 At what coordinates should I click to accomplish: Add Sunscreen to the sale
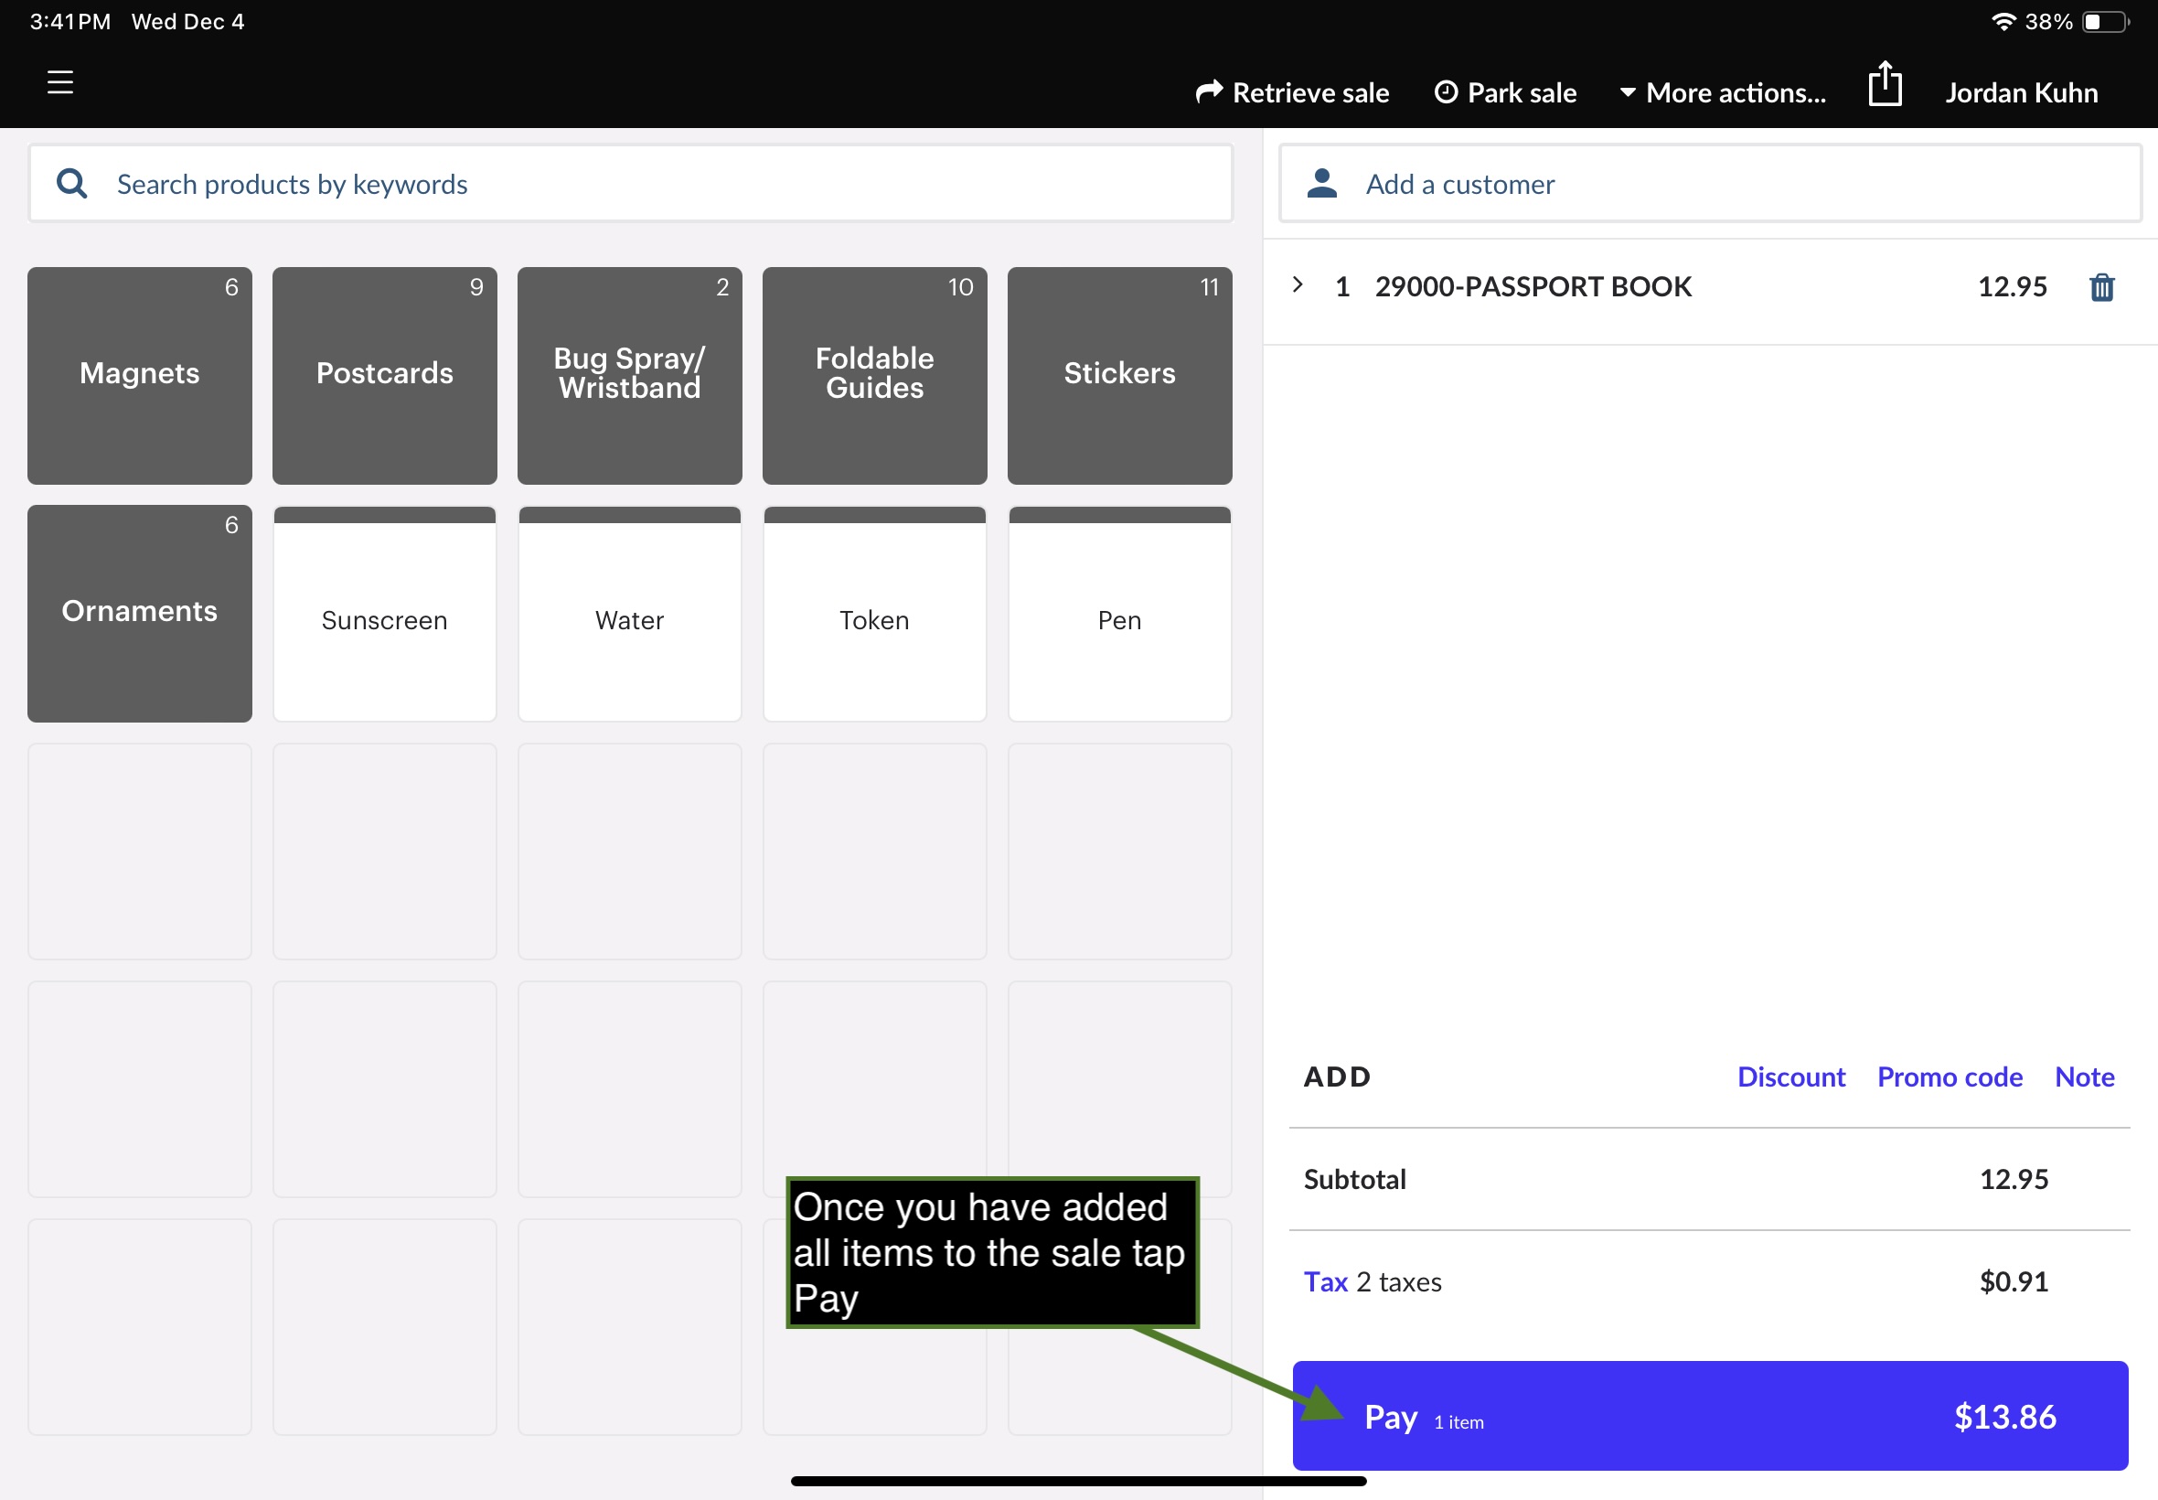point(384,613)
